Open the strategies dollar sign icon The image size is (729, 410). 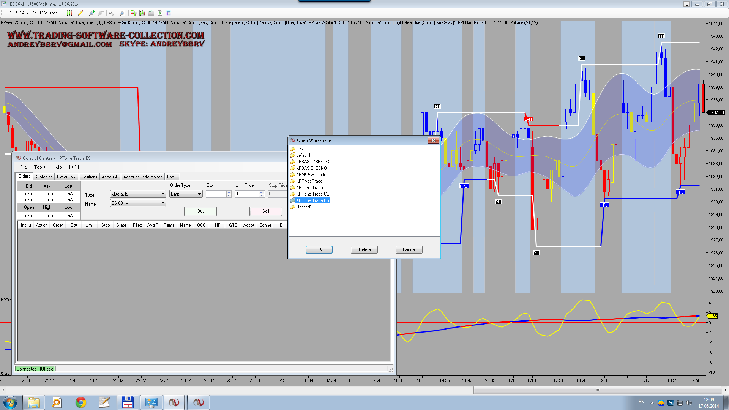pyautogui.click(x=160, y=13)
